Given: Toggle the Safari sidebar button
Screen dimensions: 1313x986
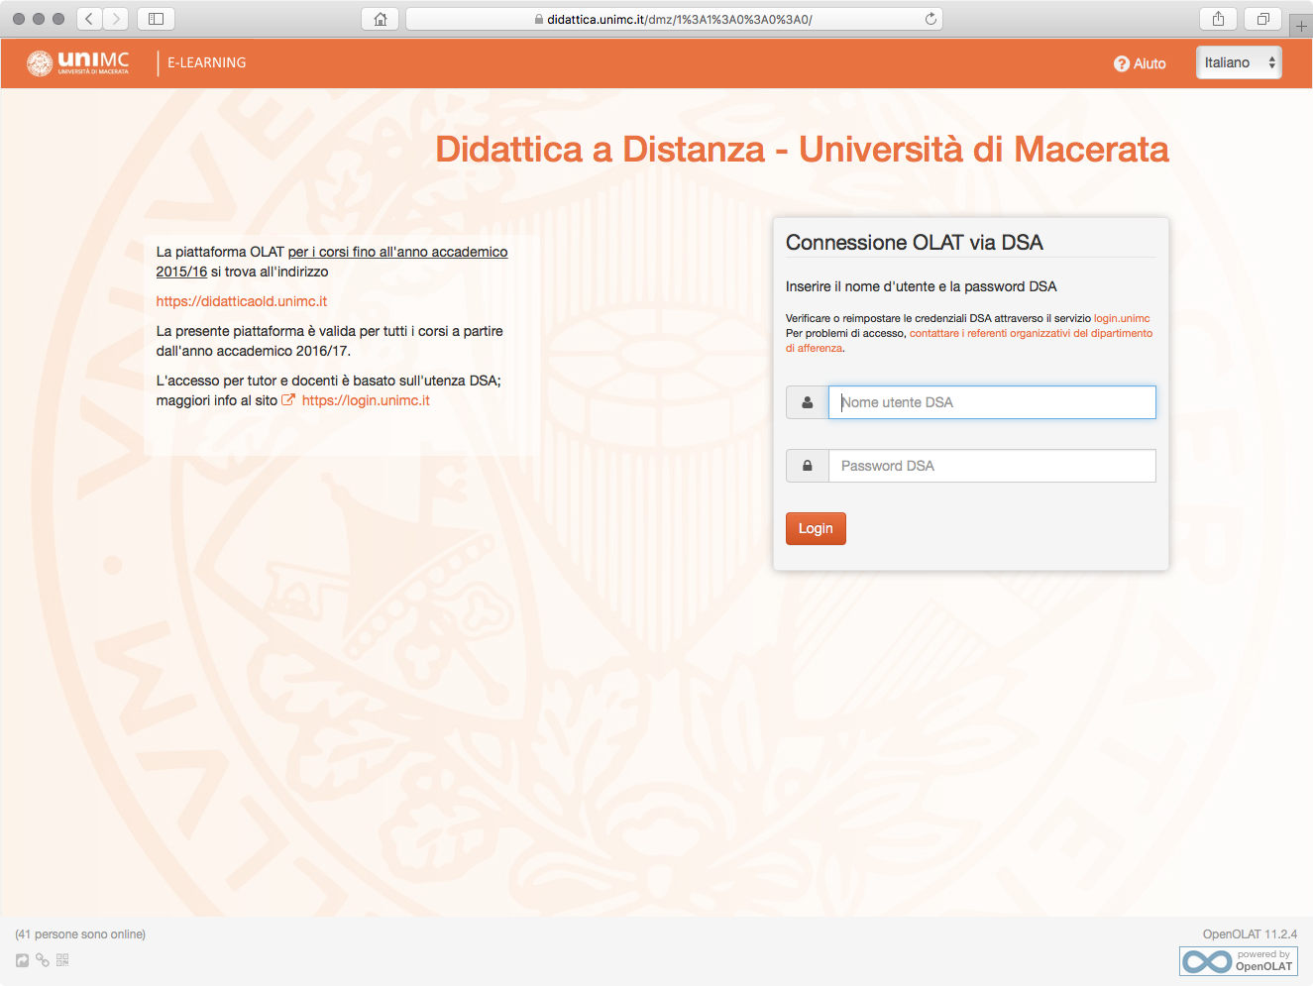Looking at the screenshot, I should (x=156, y=19).
